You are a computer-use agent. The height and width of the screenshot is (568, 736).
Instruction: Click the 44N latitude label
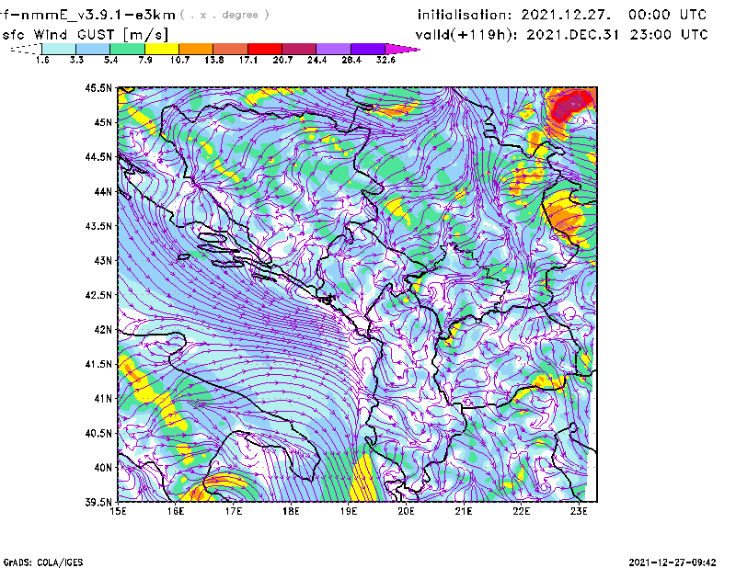(103, 191)
